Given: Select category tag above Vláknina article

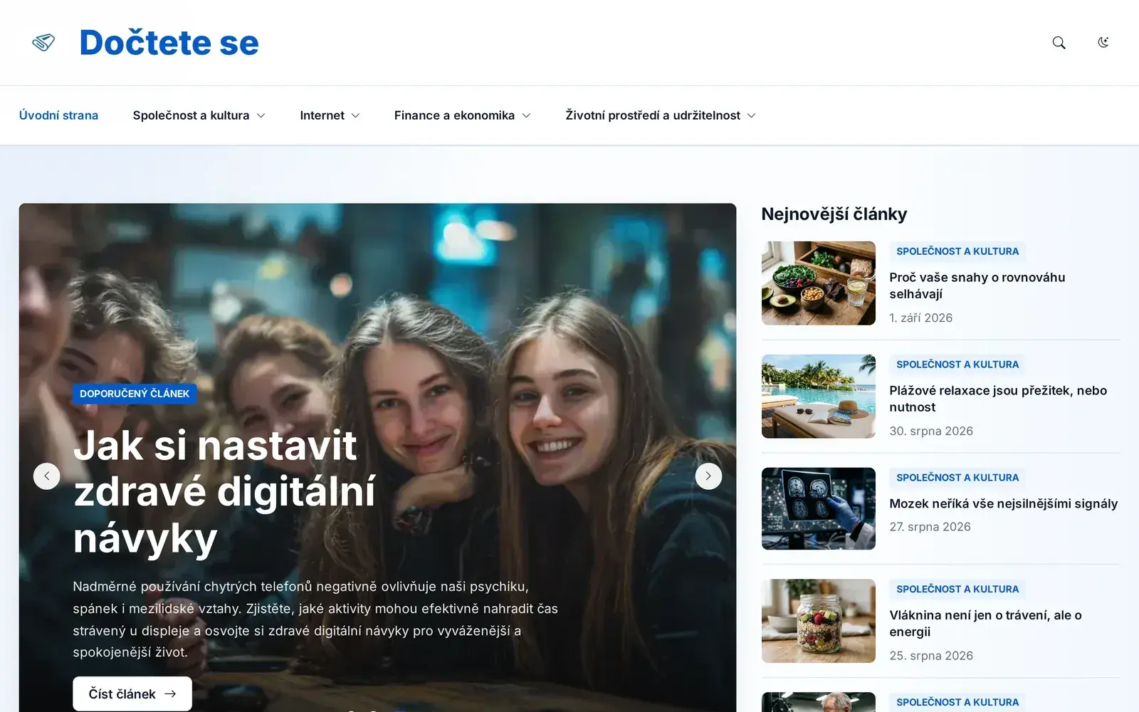Looking at the screenshot, I should (x=957, y=589).
